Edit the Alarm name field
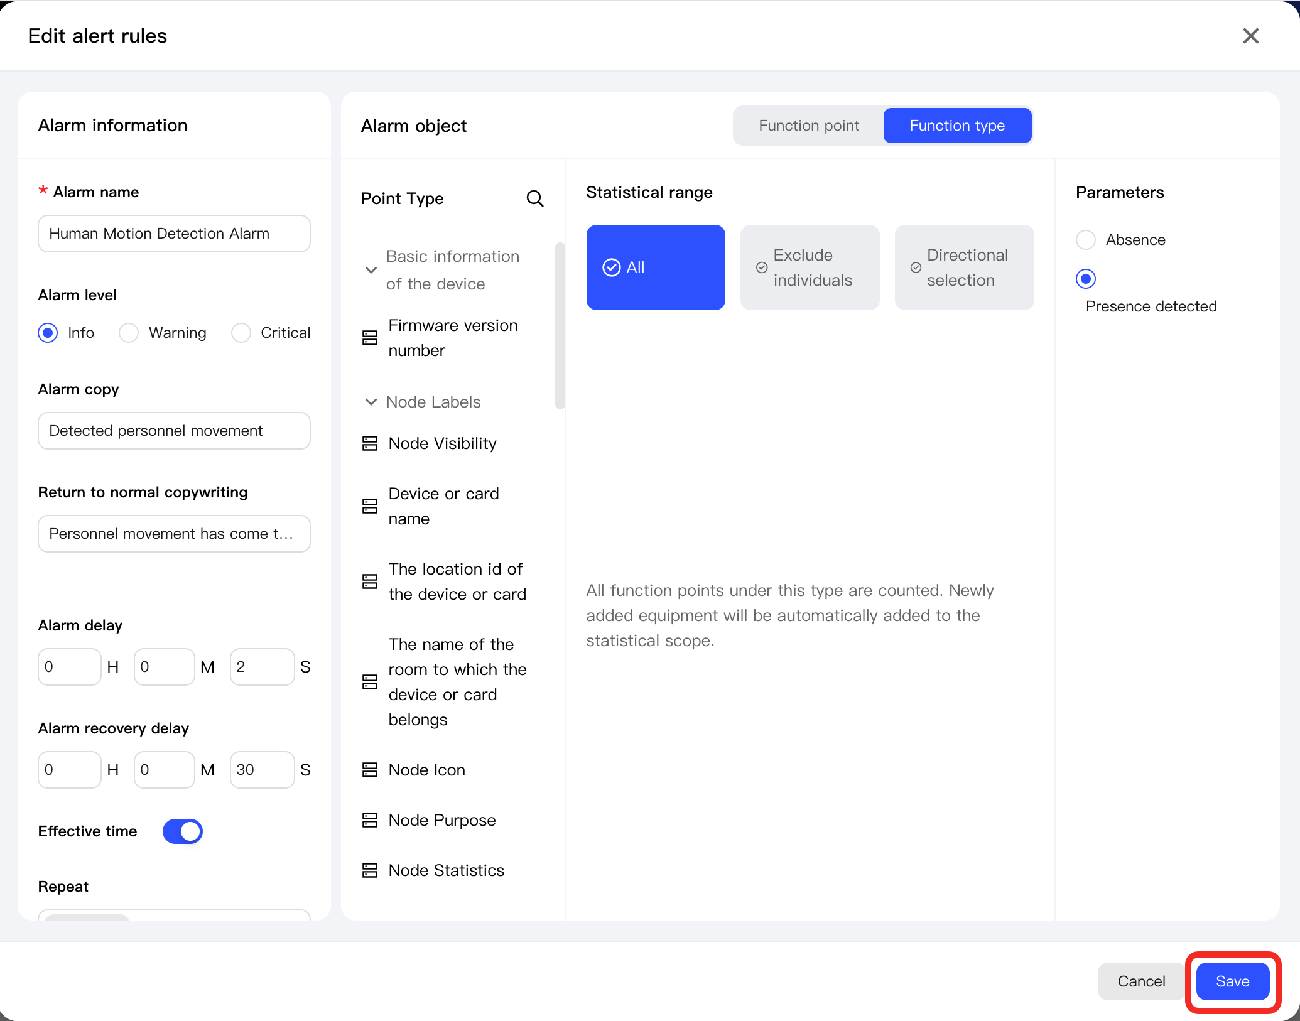This screenshot has width=1300, height=1021. [x=174, y=234]
